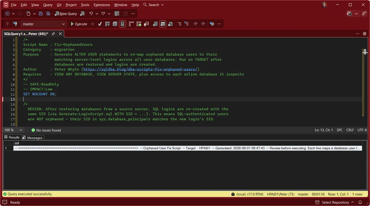
Task: Switch output to Results to Text
Action: 155,24
